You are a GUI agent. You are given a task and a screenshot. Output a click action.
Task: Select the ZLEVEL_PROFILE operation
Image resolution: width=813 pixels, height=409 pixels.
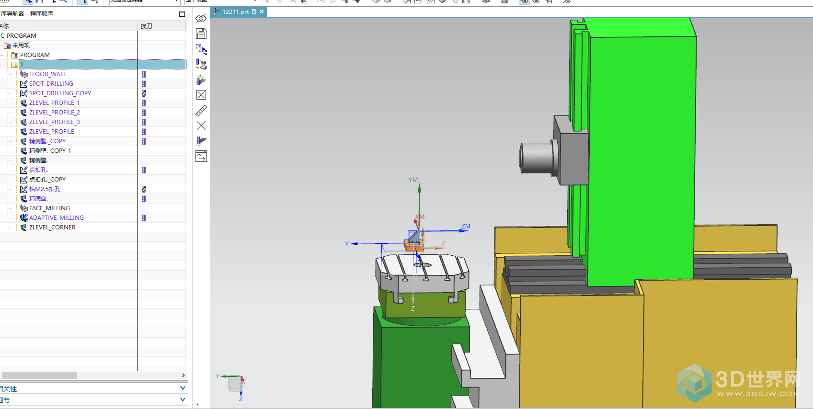pos(52,132)
